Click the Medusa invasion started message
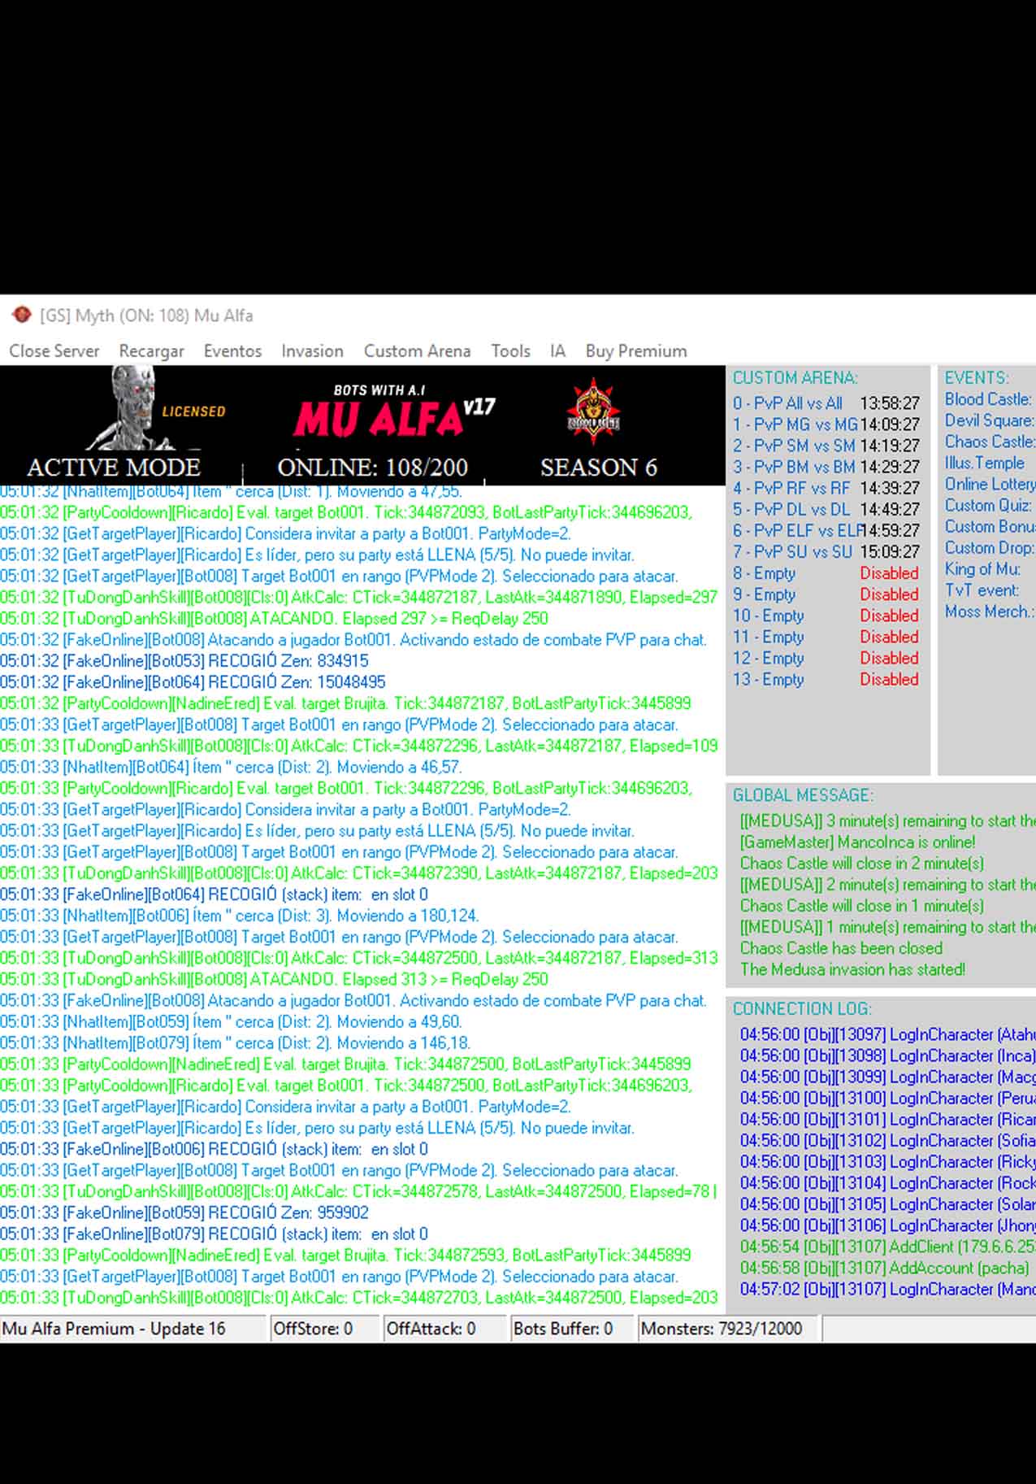Viewport: 1036px width, 1484px height. coord(852,969)
